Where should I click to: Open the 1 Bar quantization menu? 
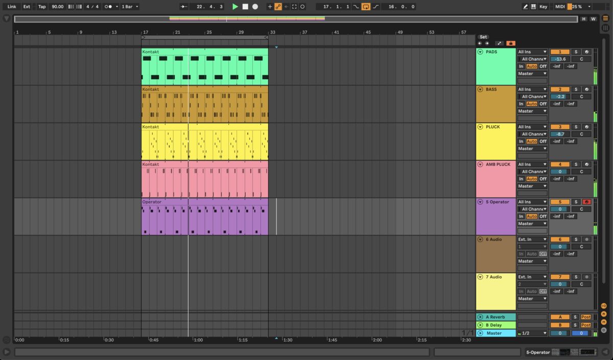(130, 7)
